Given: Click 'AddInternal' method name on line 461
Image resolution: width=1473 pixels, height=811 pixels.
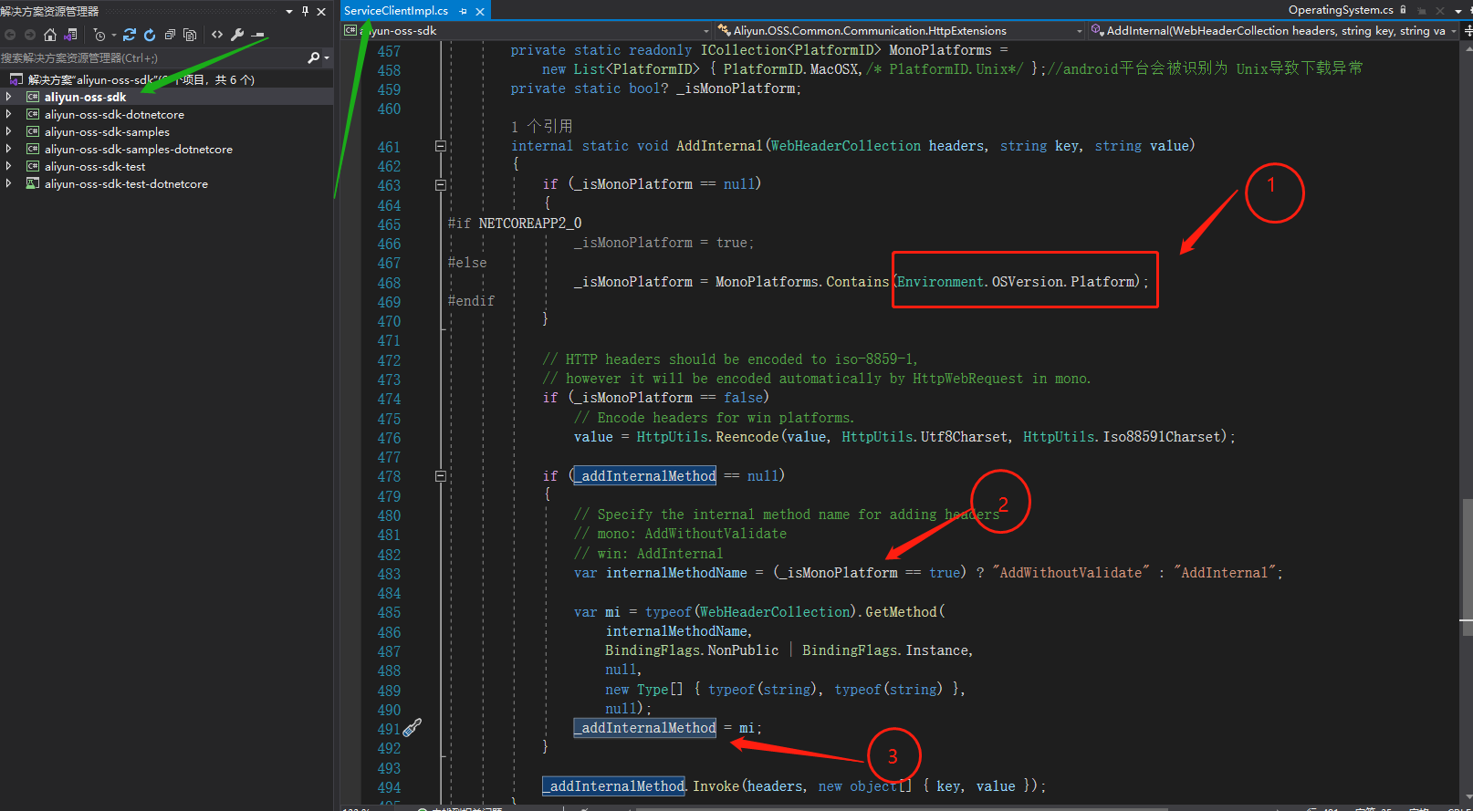Looking at the screenshot, I should (719, 146).
